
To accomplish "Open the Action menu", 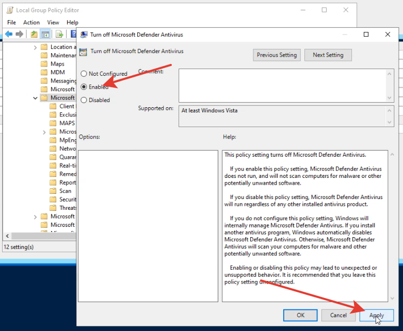I will click(31, 22).
